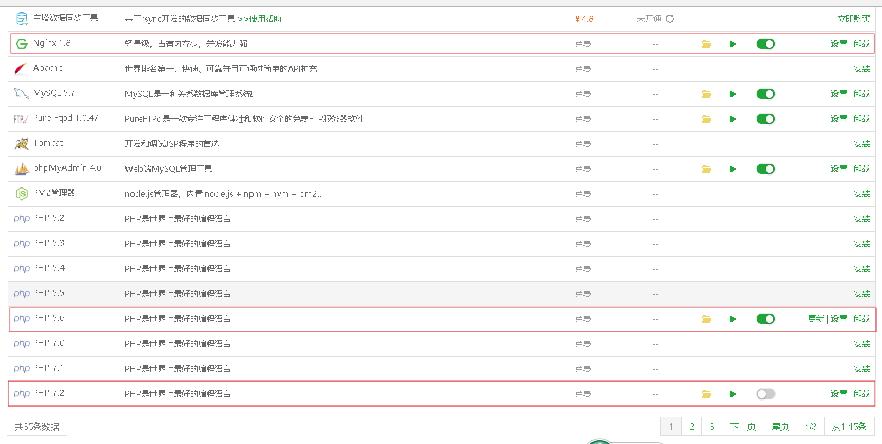Click the PHP-7.2 green play icon
This screenshot has width=882, height=444.
pyautogui.click(x=733, y=394)
